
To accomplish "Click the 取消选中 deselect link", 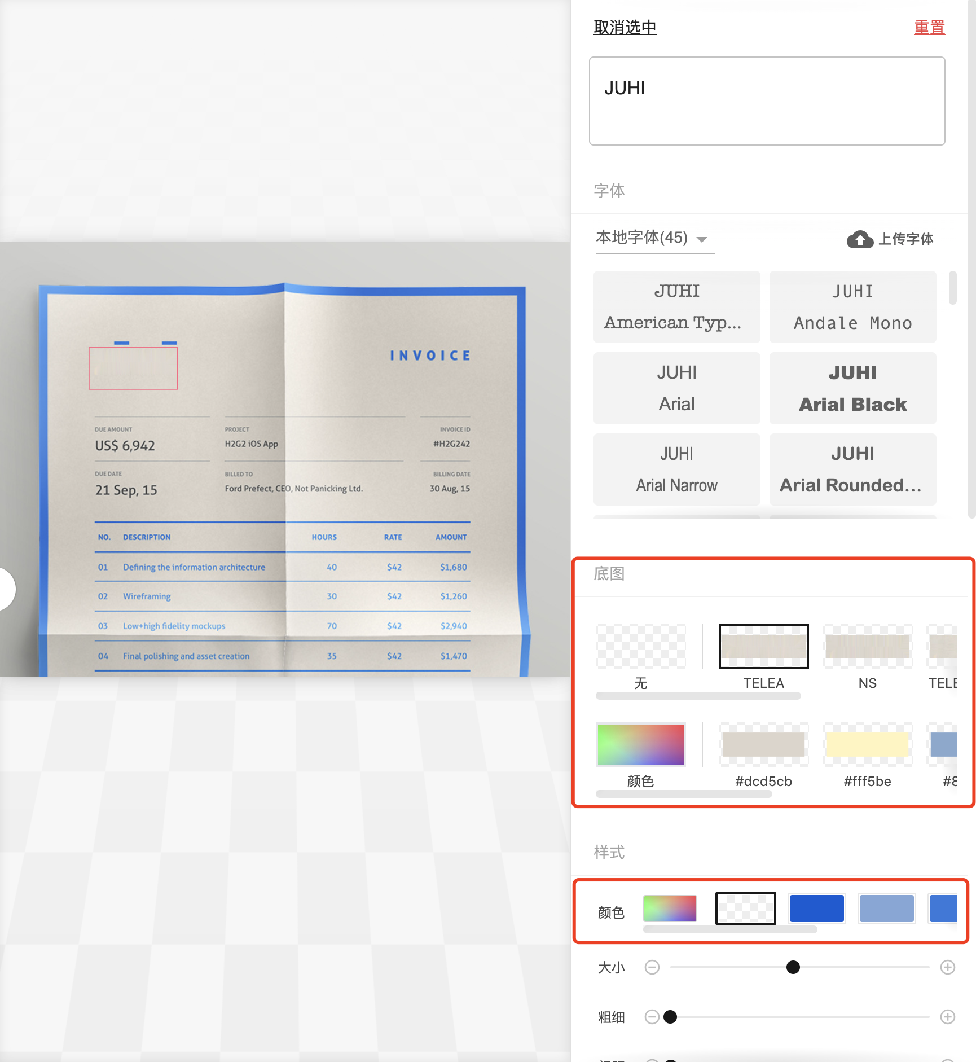I will [x=625, y=27].
